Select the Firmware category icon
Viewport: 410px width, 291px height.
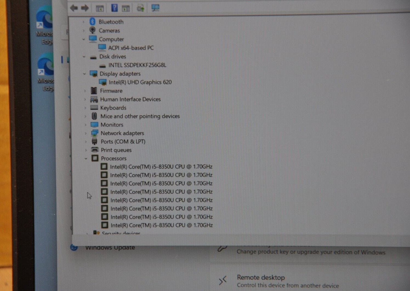pos(94,90)
